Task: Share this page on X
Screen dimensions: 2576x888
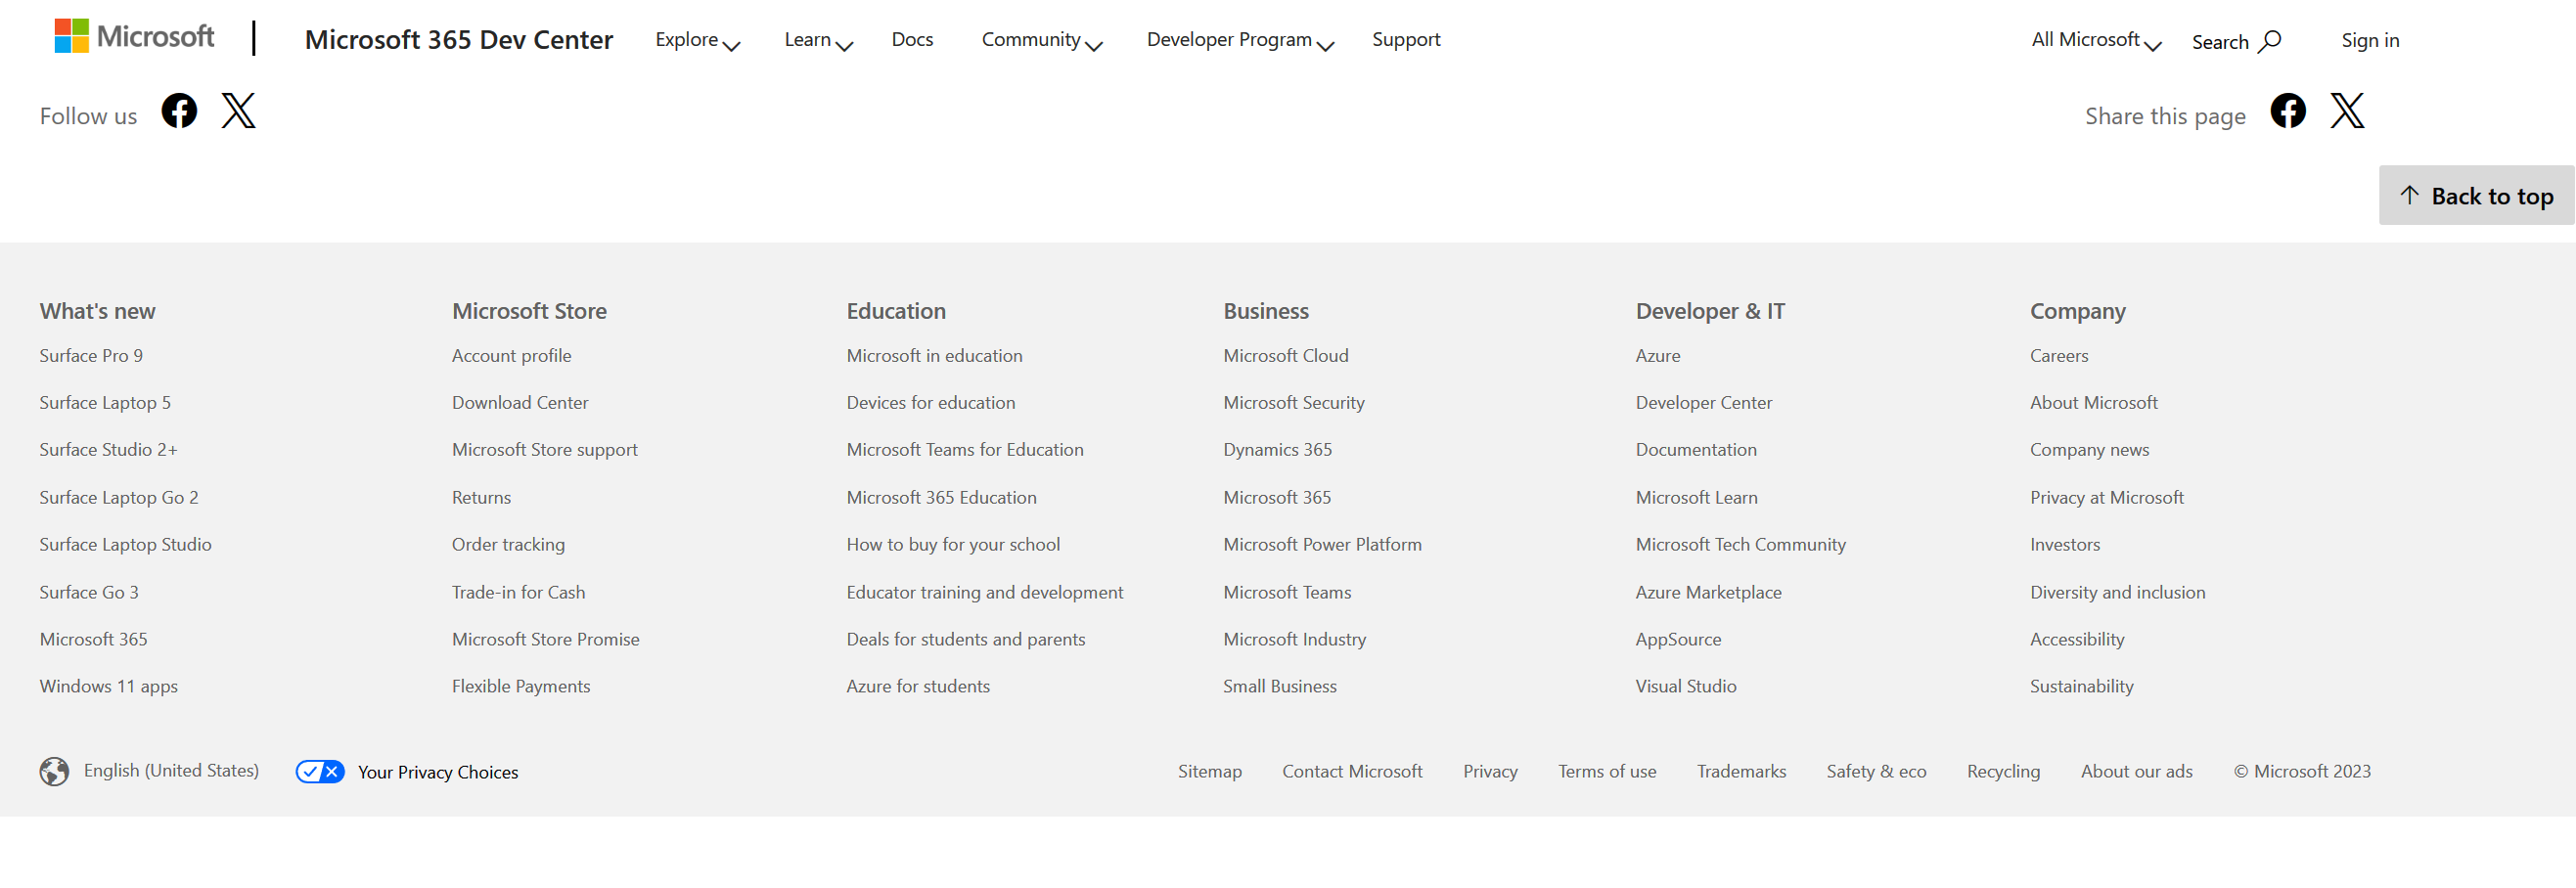Action: [x=2347, y=111]
